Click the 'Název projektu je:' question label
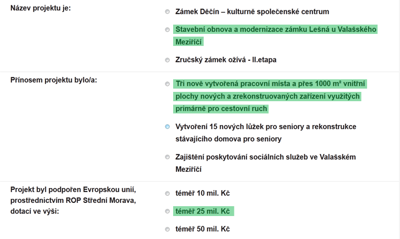 pyautogui.click(x=41, y=8)
